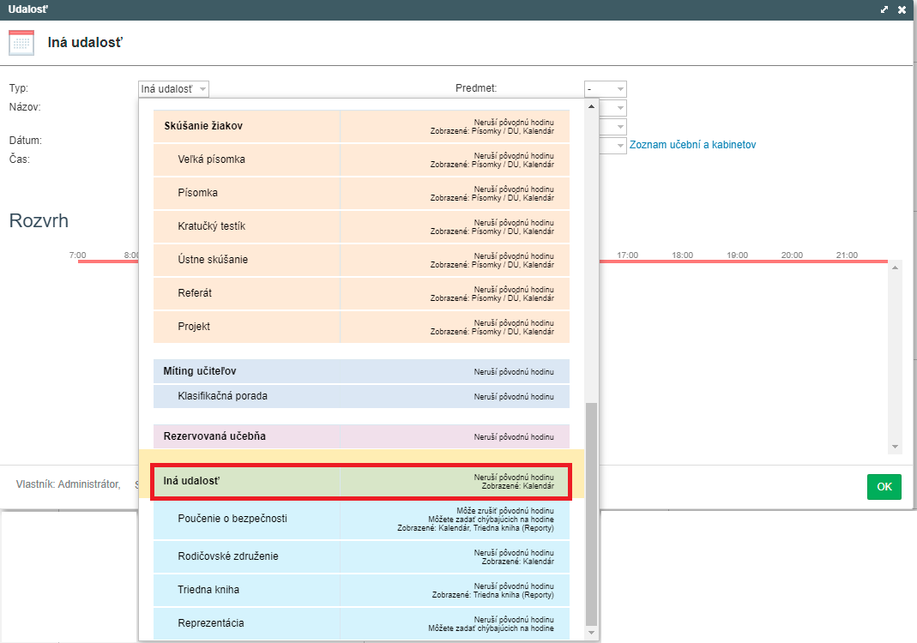Image resolution: width=917 pixels, height=643 pixels.
Task: Select Projekt option
Action: 361,326
